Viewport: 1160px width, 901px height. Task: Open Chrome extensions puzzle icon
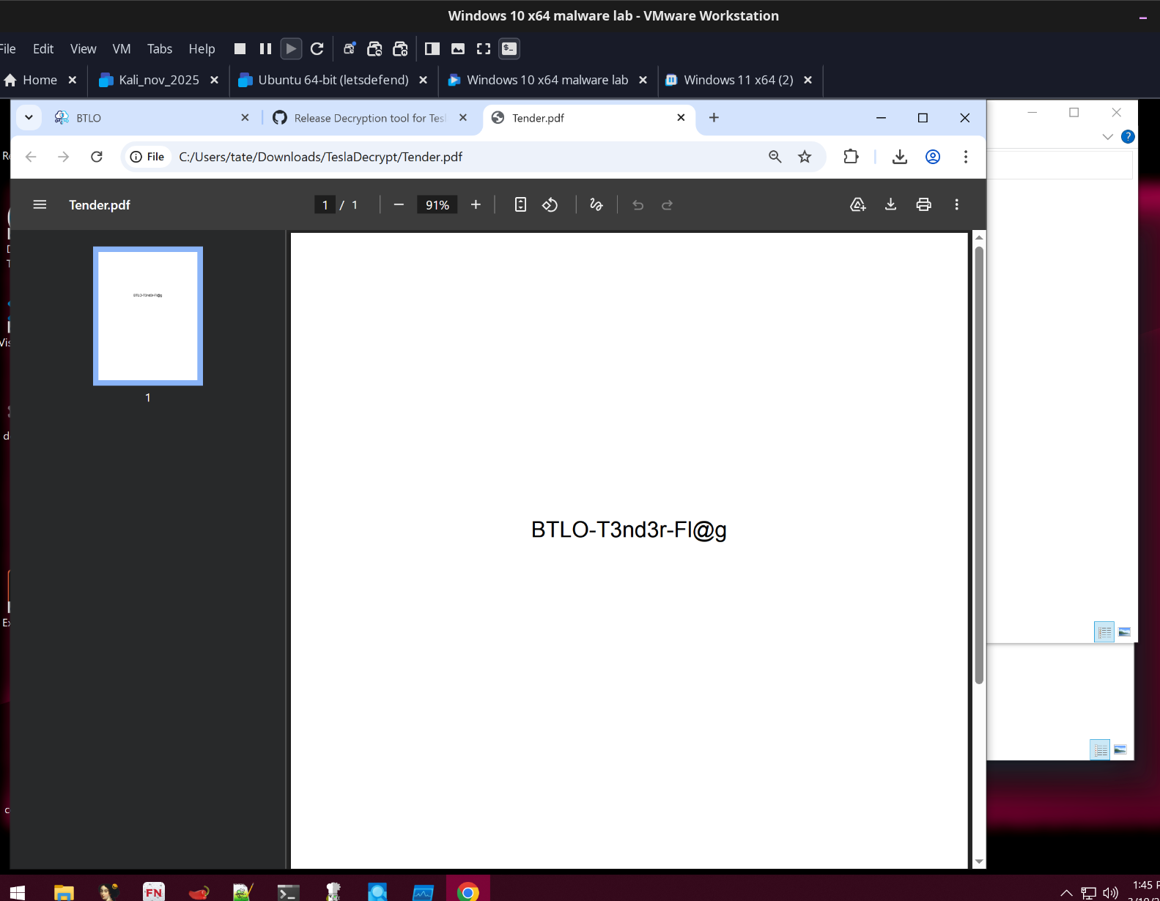click(851, 157)
